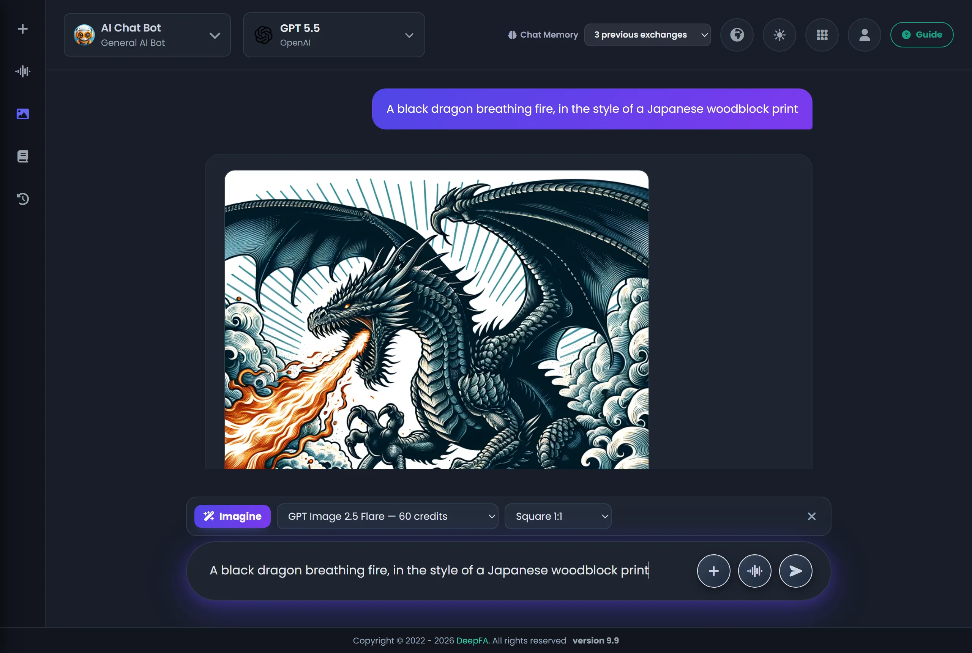This screenshot has width=972, height=653.
Task: Click the Chat Memory label
Action: click(x=549, y=35)
